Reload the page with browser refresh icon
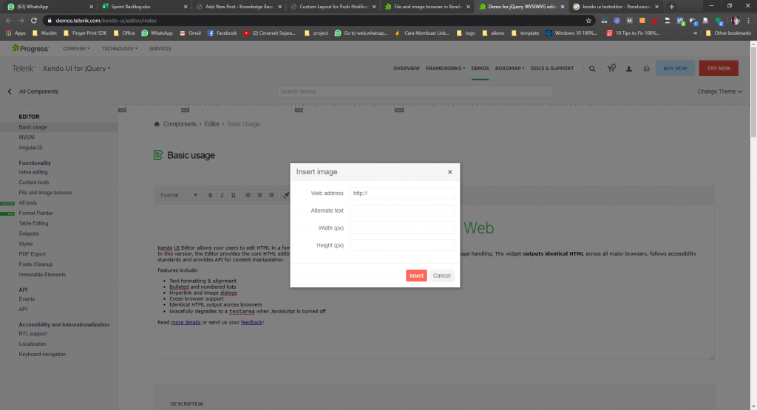The height and width of the screenshot is (410, 757). (x=33, y=21)
